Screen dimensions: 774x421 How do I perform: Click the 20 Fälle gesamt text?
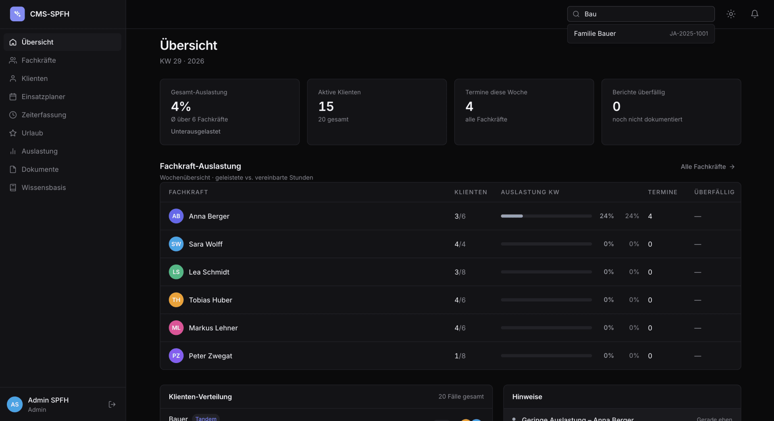pyautogui.click(x=461, y=396)
